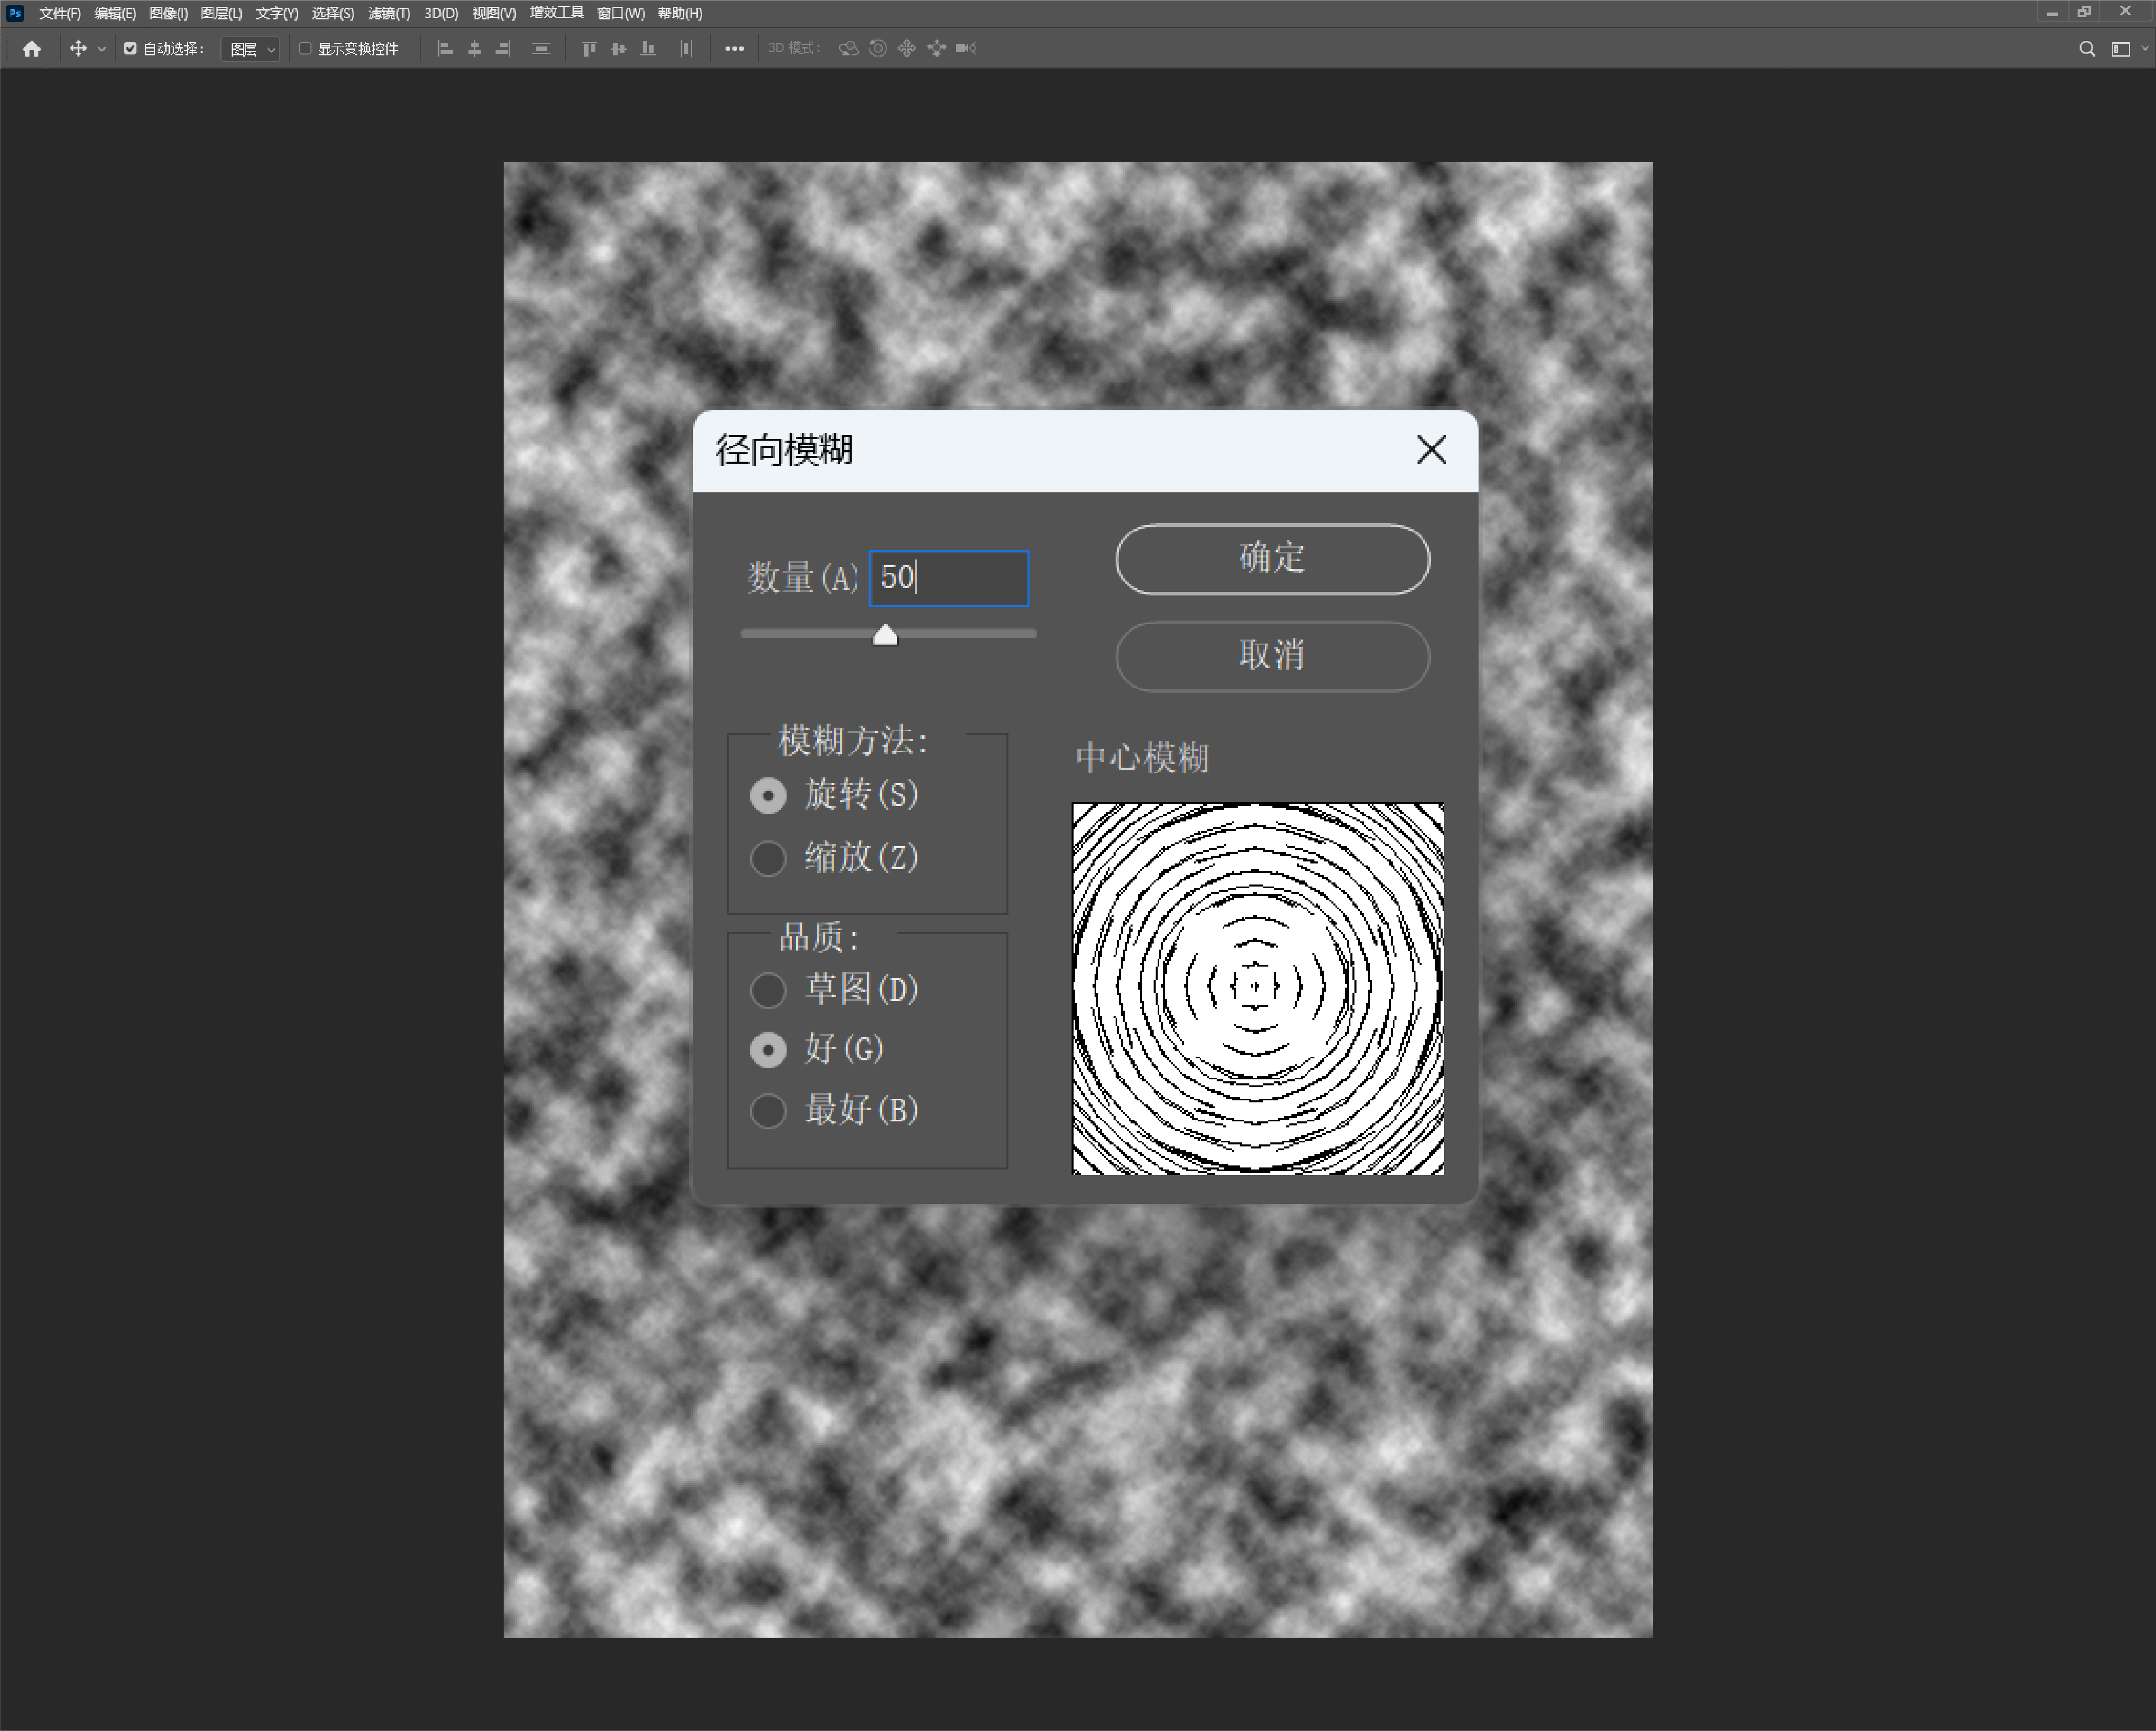Click the 径向模糊 dialog title text

point(784,450)
